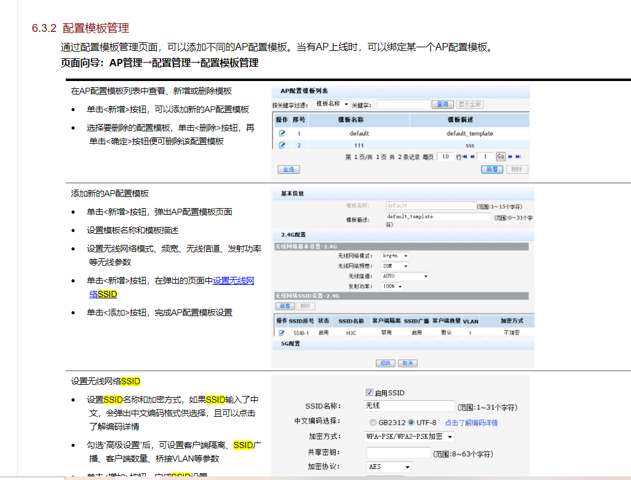Viewport: 631px width, 480px height.
Task: Click the 无线网络SSID设置-2.4G gray bar
Action: 401,296
